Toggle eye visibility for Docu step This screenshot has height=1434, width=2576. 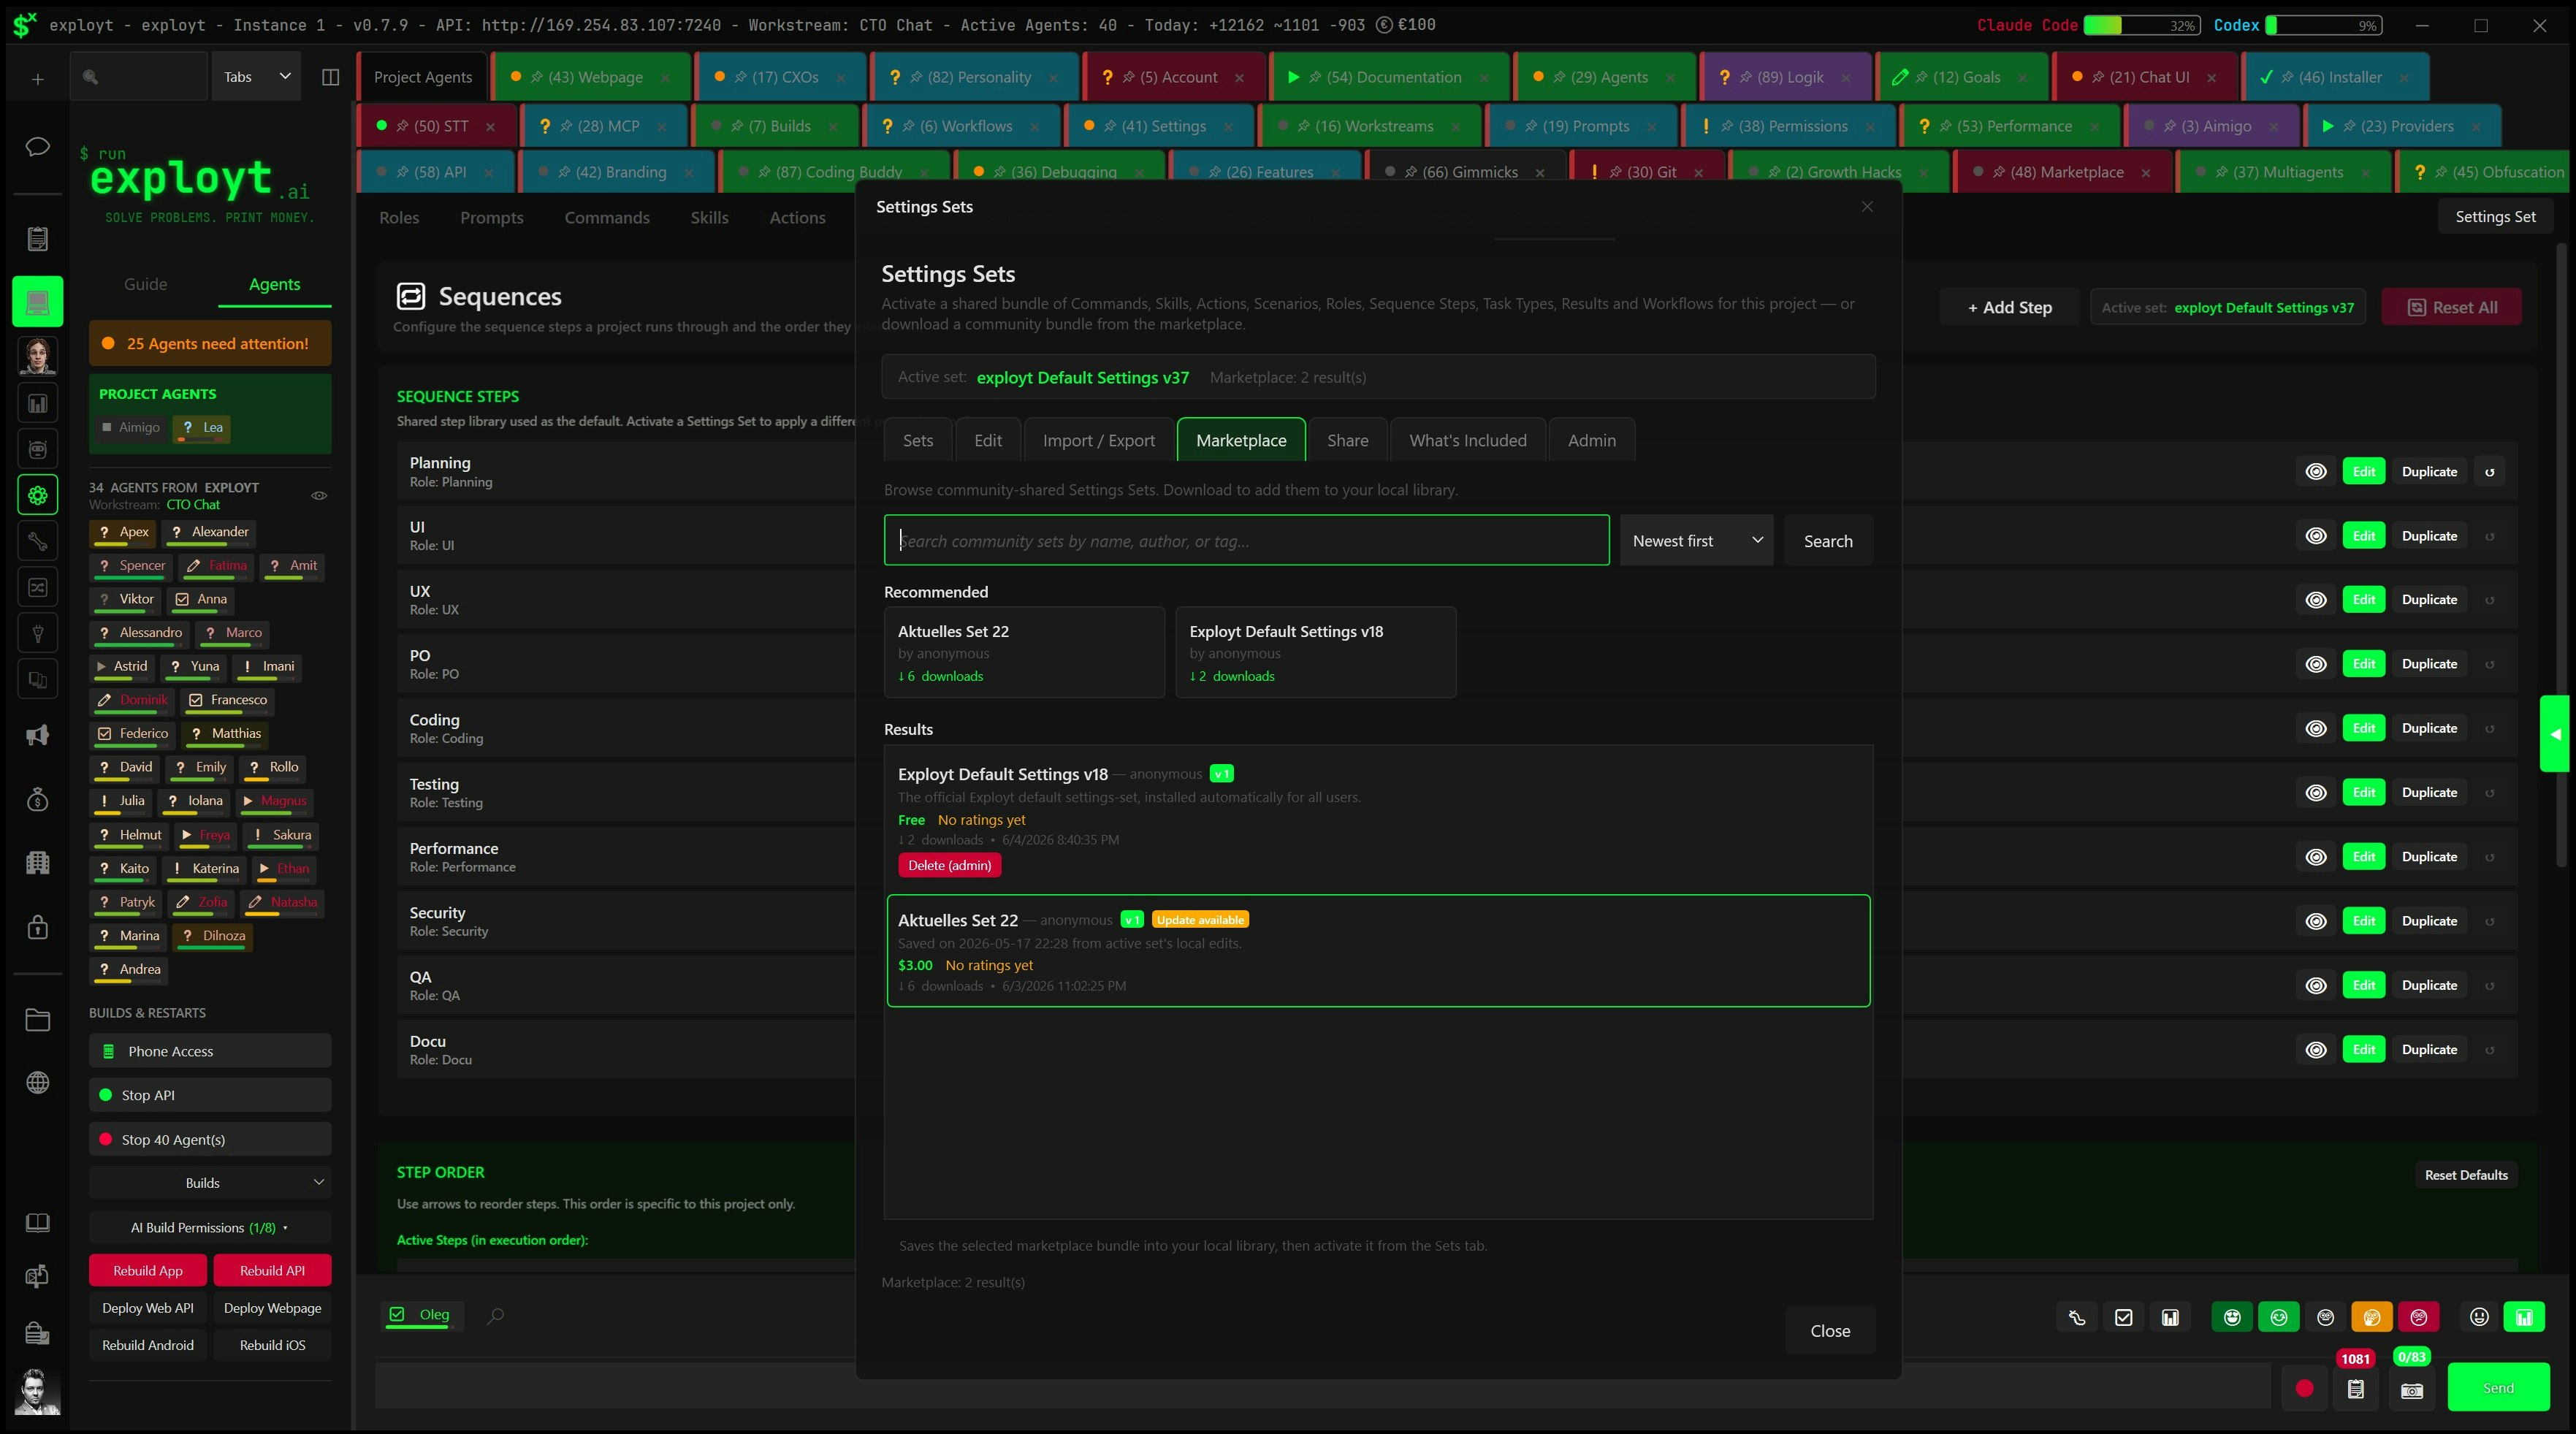click(2316, 1050)
